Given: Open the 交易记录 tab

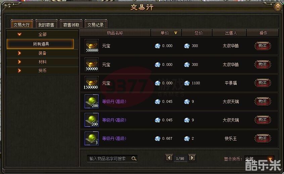Looking at the screenshot, I should pos(96,25).
